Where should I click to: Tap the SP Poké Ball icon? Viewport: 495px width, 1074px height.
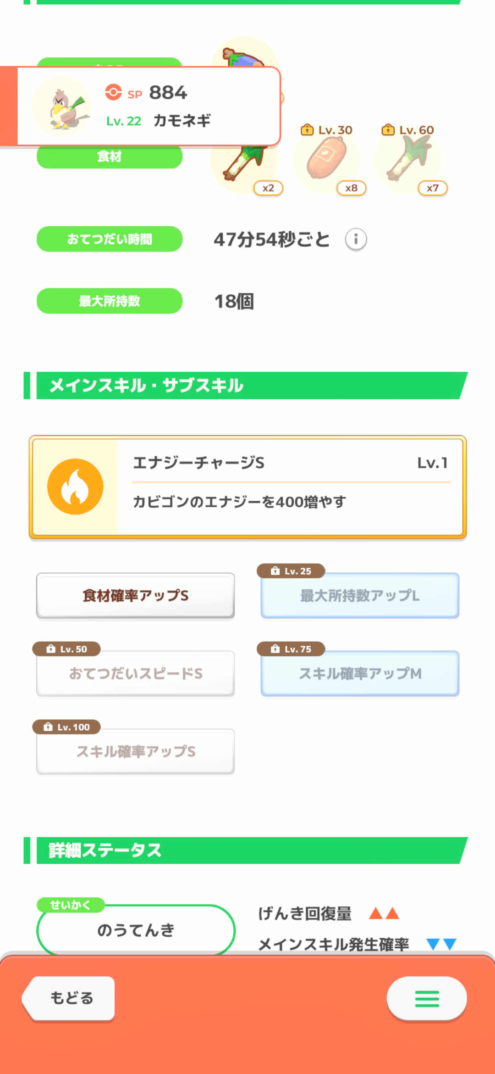113,92
